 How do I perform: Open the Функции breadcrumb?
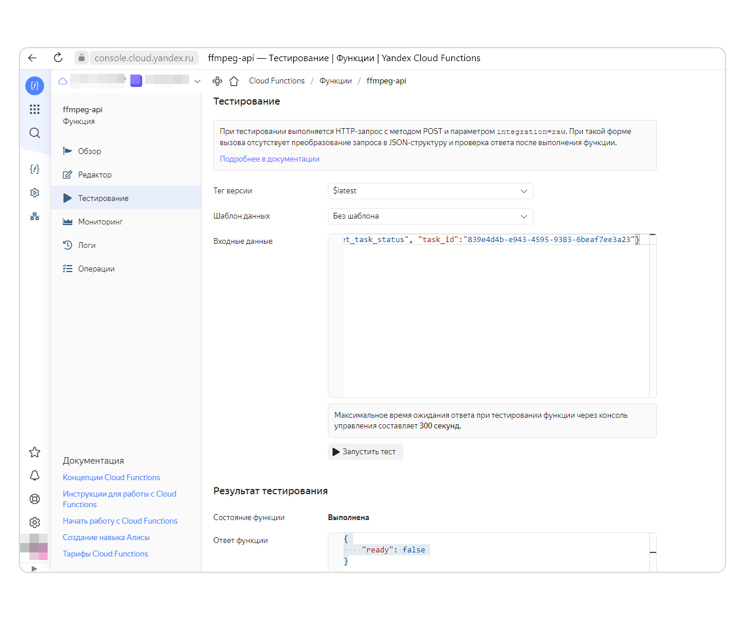coord(335,81)
